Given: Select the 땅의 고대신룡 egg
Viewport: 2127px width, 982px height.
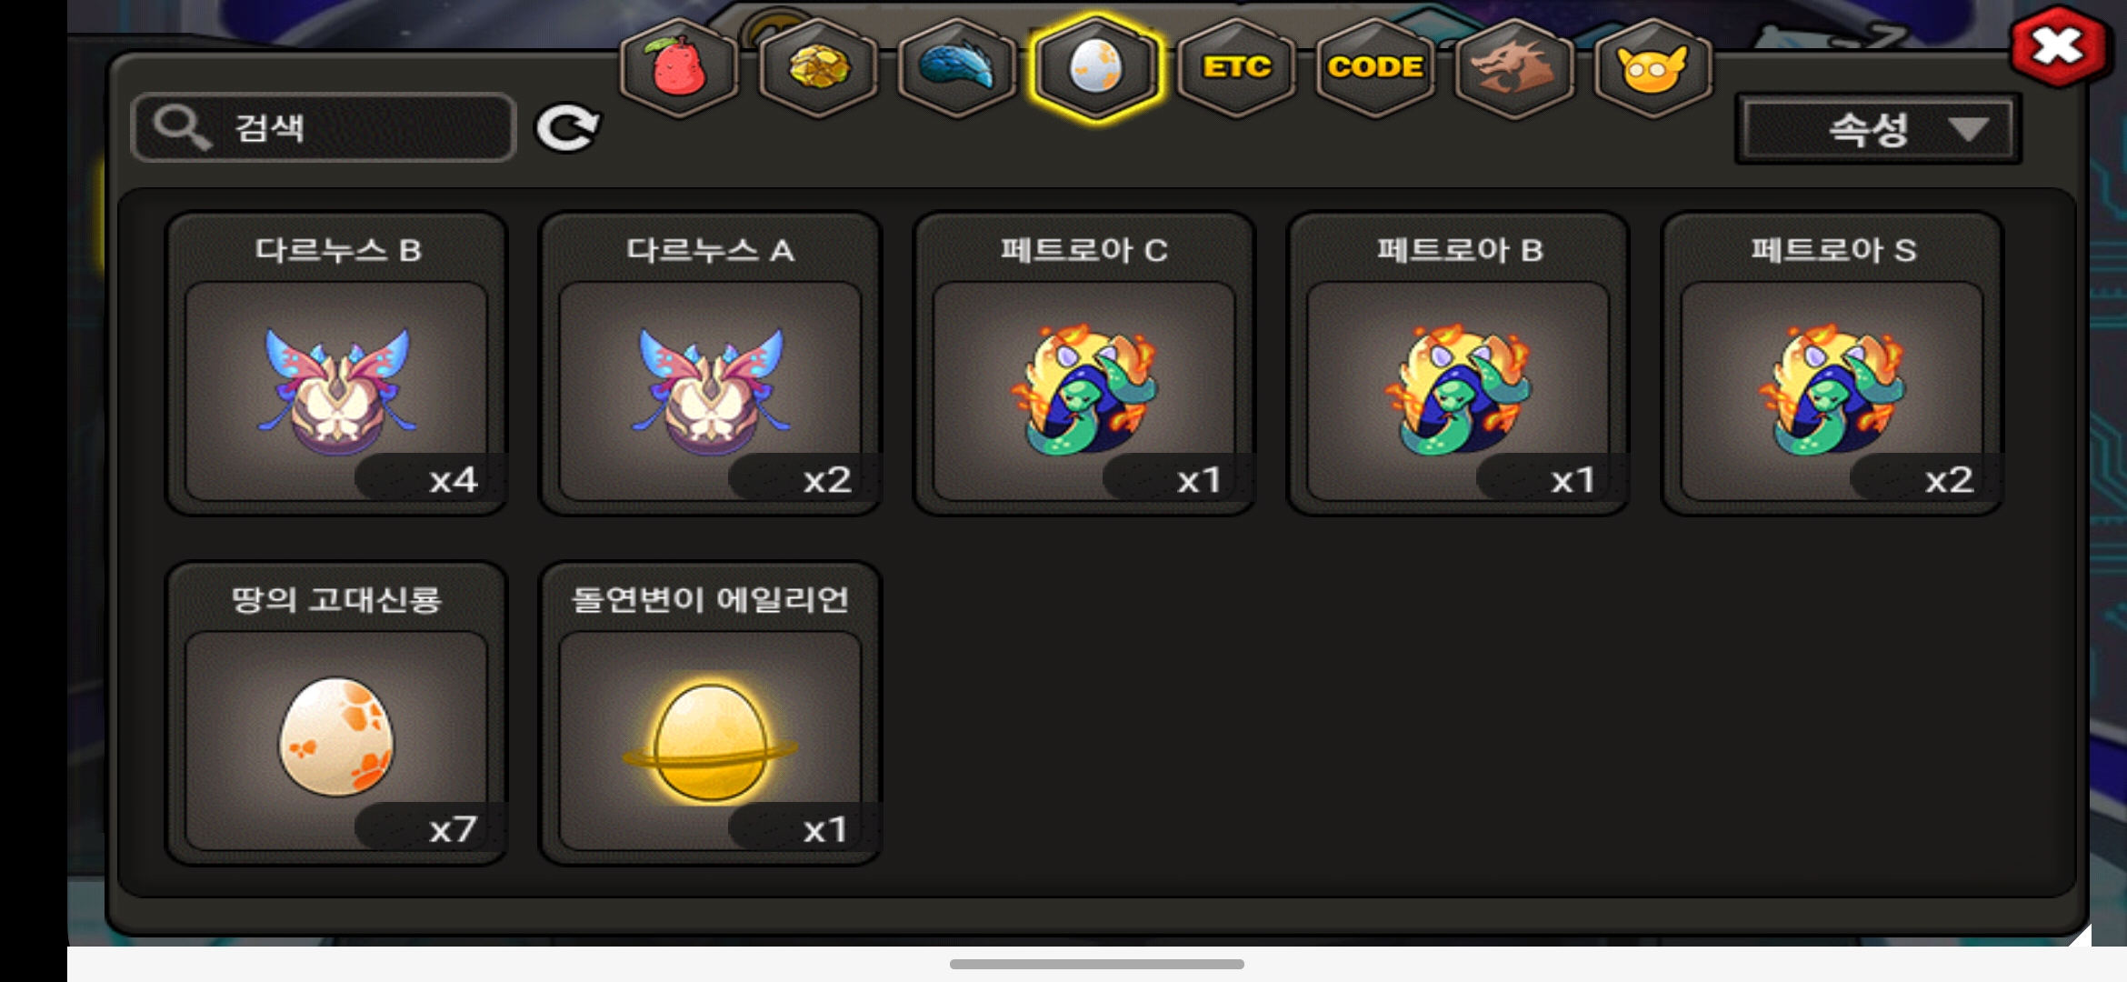Looking at the screenshot, I should [x=336, y=713].
